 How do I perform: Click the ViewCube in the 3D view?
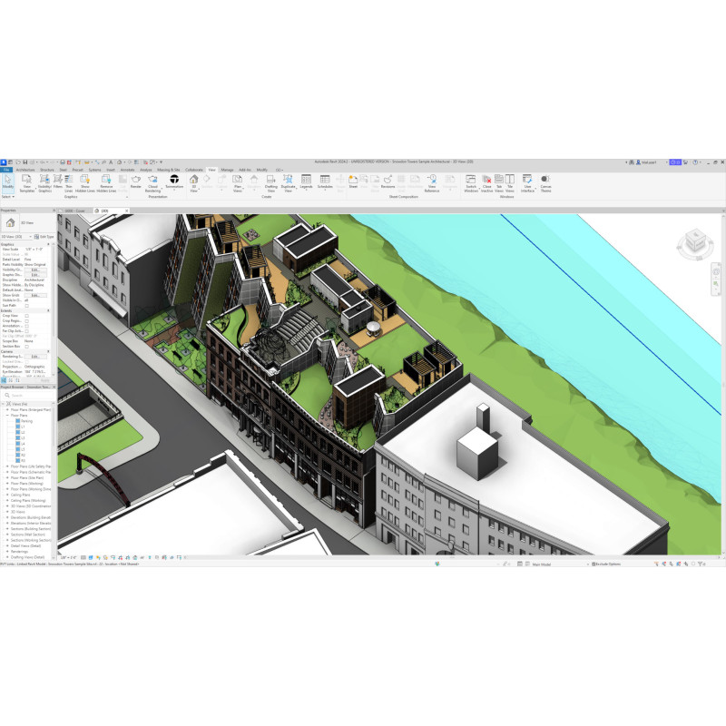pos(694,243)
